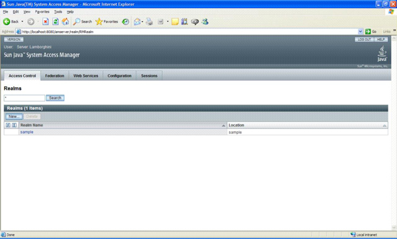
Task: Open the File menu
Action: [x=5, y=12]
